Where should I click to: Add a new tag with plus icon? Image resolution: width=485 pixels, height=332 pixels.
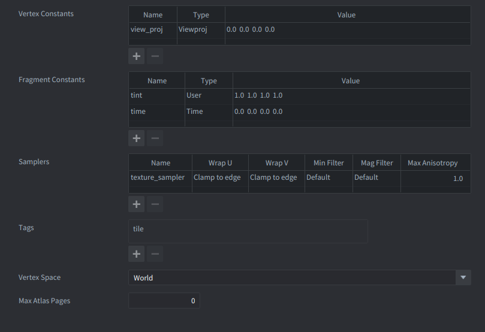click(x=137, y=254)
